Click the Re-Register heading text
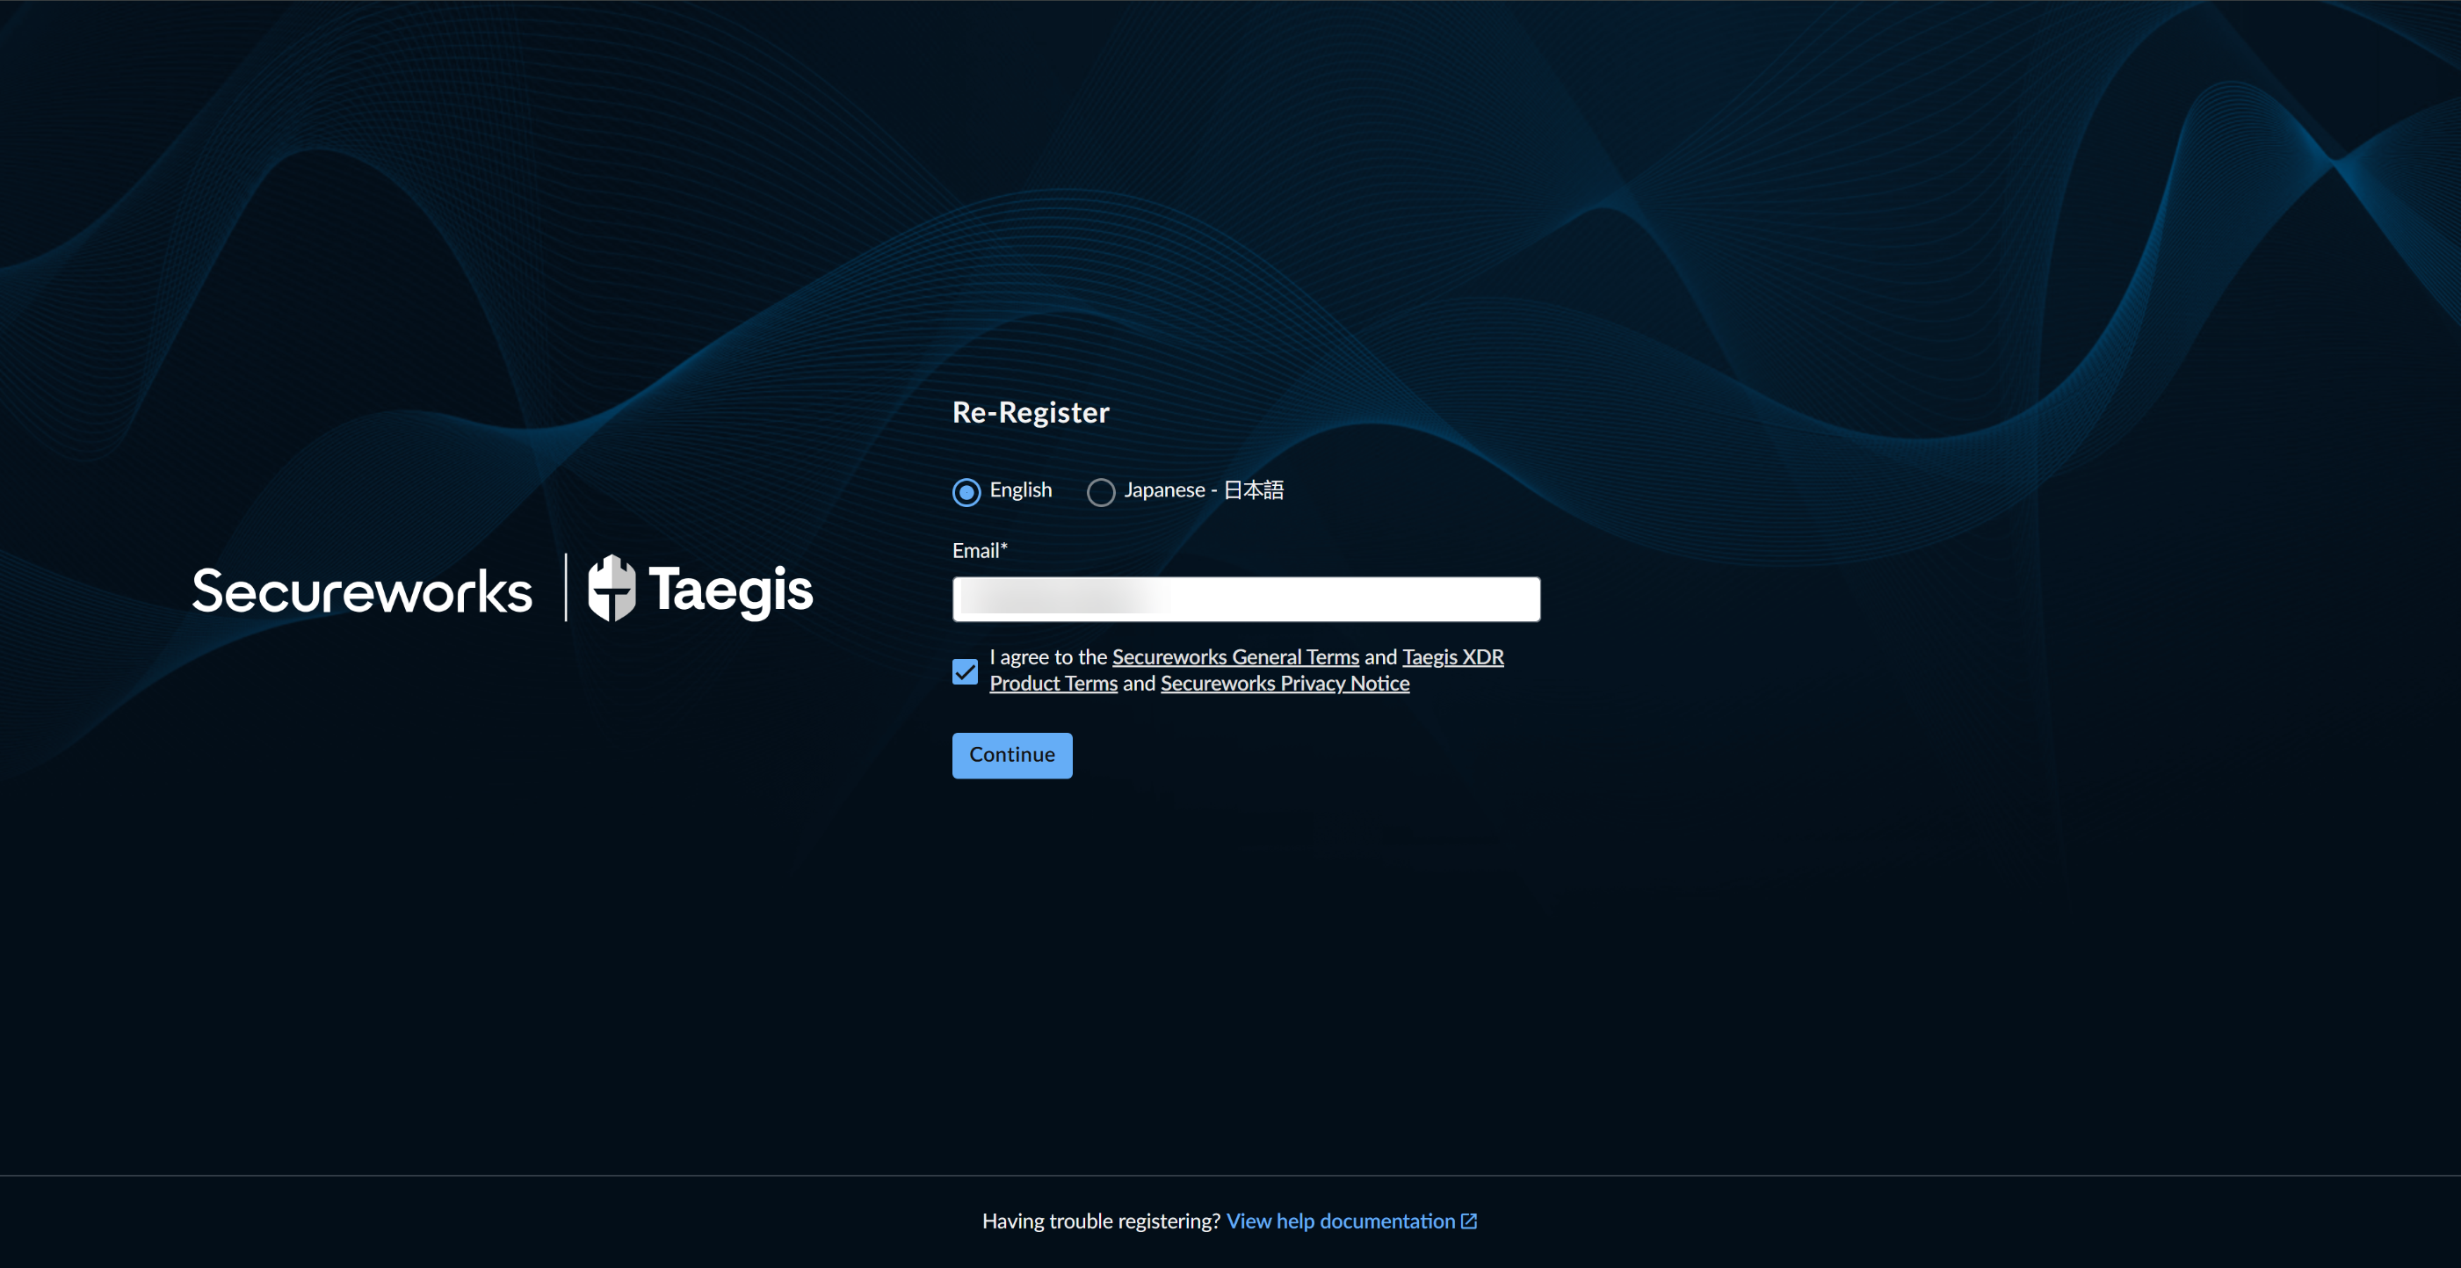 (x=1031, y=413)
